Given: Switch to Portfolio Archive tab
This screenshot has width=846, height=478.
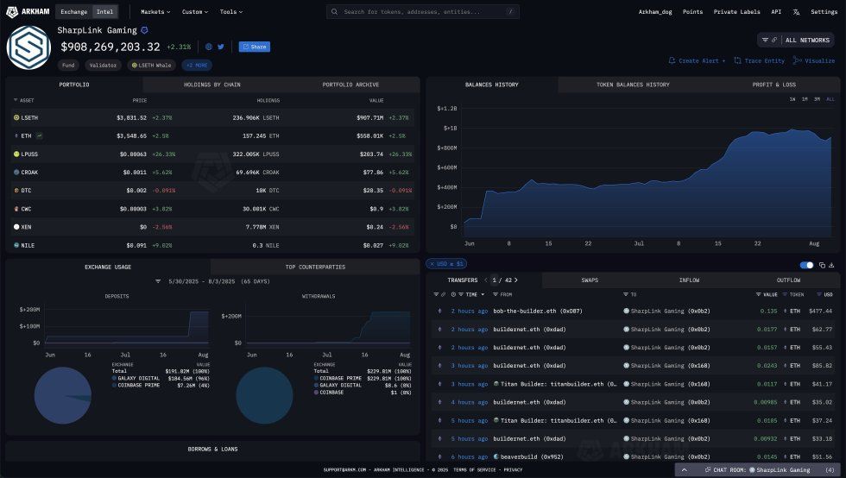Looking at the screenshot, I should [350, 85].
